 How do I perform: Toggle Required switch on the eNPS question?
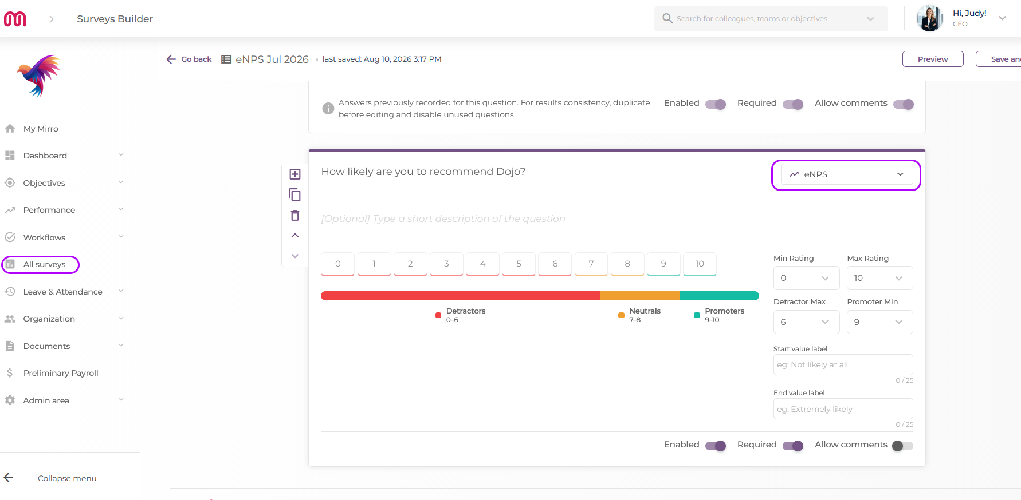[793, 446]
